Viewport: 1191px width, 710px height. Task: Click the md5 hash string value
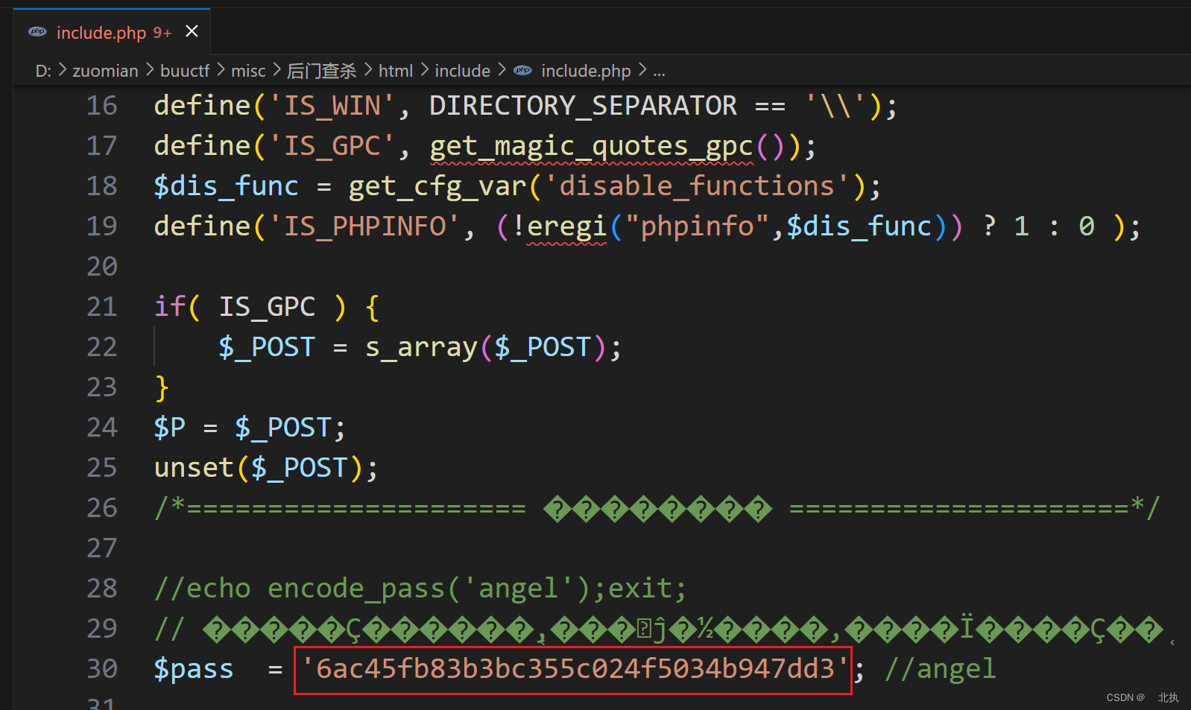[574, 669]
